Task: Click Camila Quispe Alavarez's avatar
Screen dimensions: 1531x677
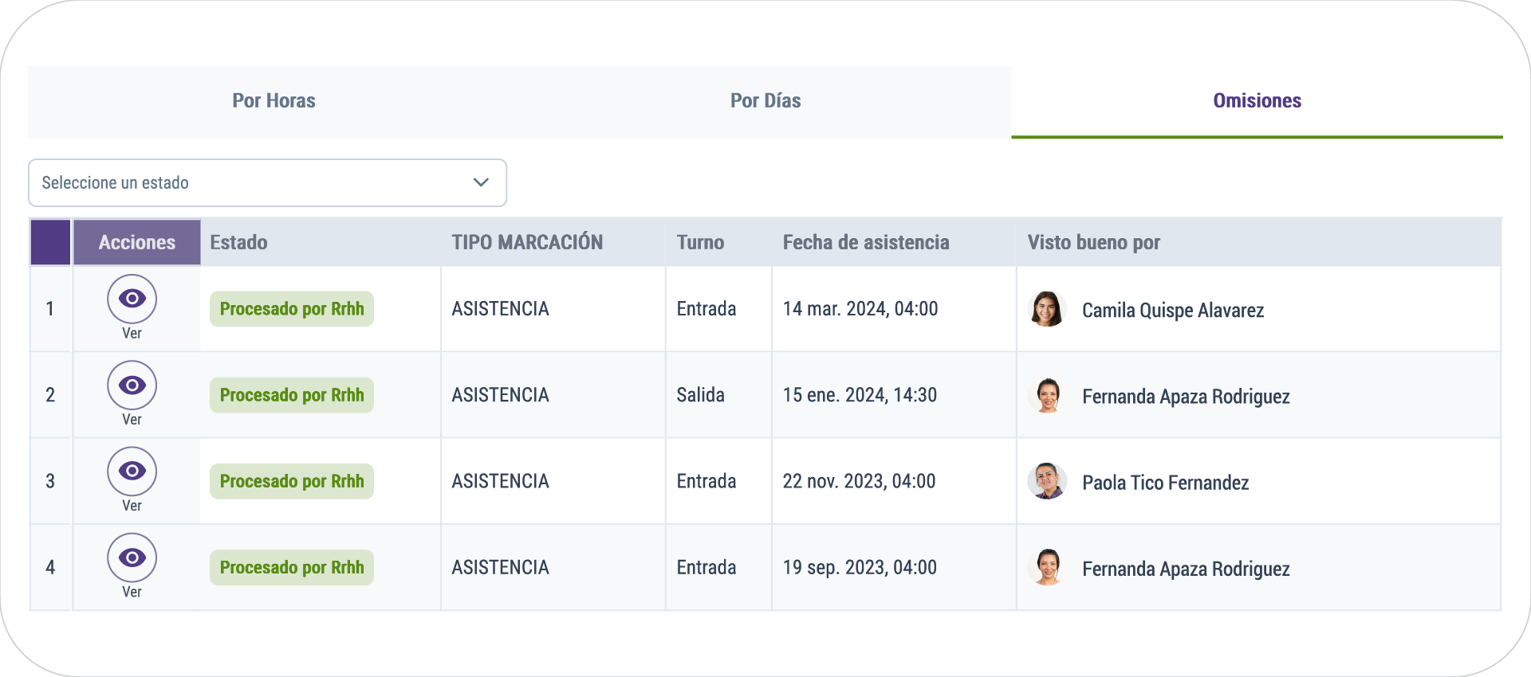Action: pyautogui.click(x=1047, y=309)
